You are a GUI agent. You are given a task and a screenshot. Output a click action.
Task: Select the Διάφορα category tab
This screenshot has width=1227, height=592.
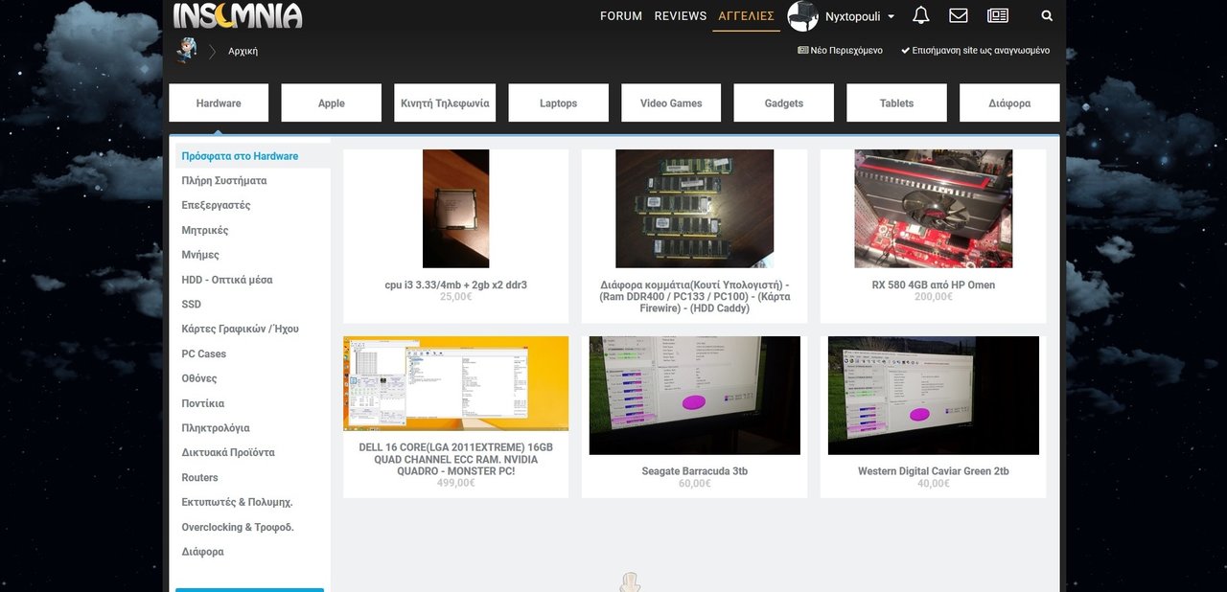pos(1009,102)
